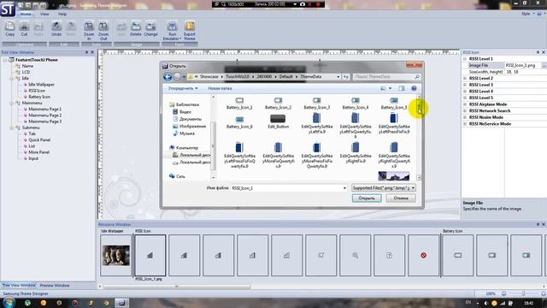The image size is (547, 308).
Task: Select RSSI Icon in the tree
Action: click(37, 91)
